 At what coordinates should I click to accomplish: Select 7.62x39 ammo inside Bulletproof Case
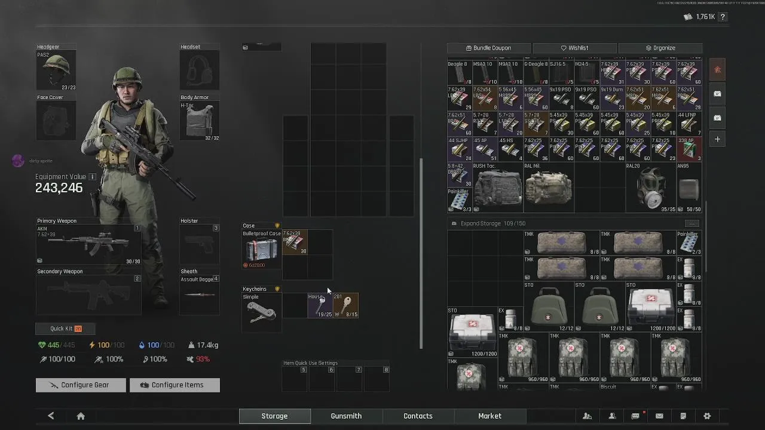(x=295, y=242)
